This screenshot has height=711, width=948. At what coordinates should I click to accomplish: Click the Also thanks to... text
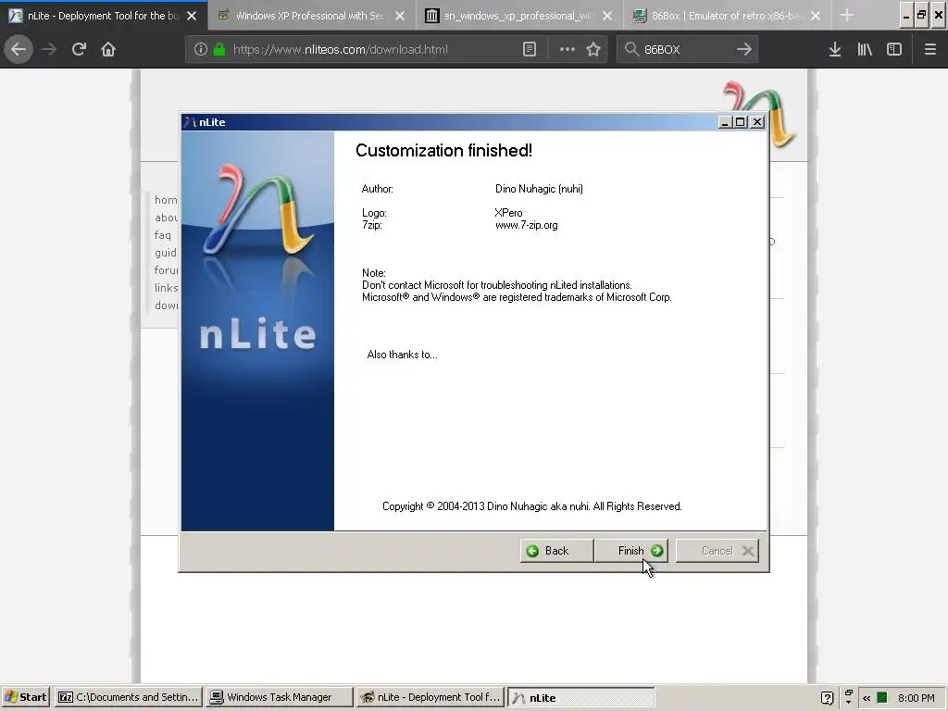[x=402, y=355]
